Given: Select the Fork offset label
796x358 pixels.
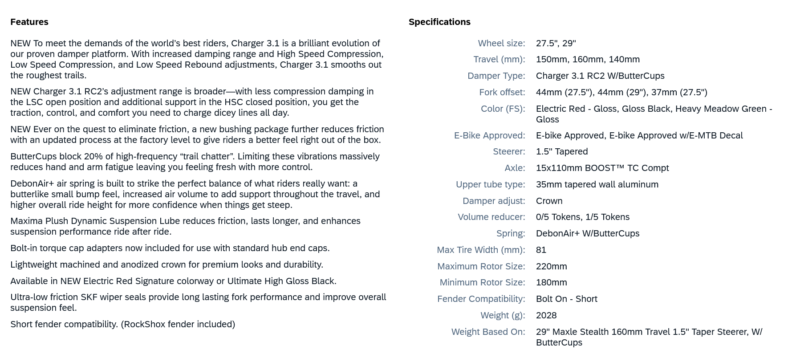Looking at the screenshot, I should click(x=502, y=92).
